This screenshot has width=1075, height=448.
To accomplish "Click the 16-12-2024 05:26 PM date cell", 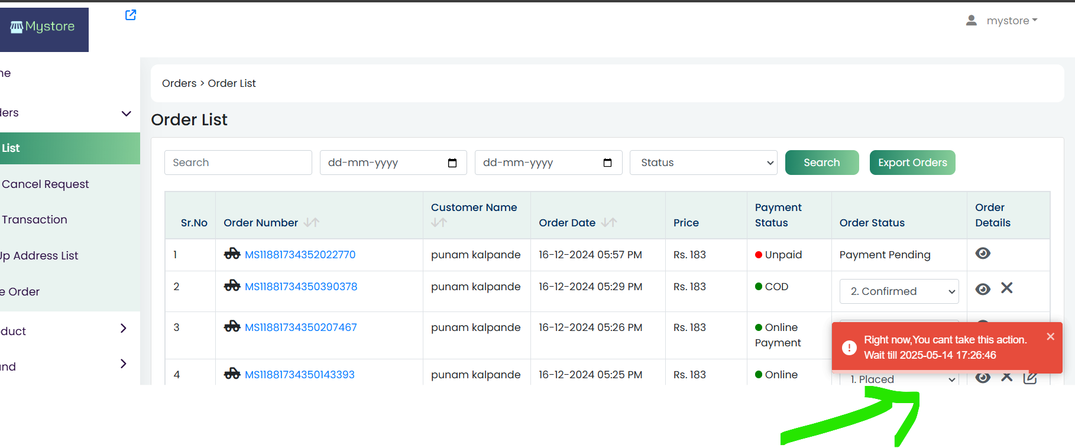I will pos(590,327).
